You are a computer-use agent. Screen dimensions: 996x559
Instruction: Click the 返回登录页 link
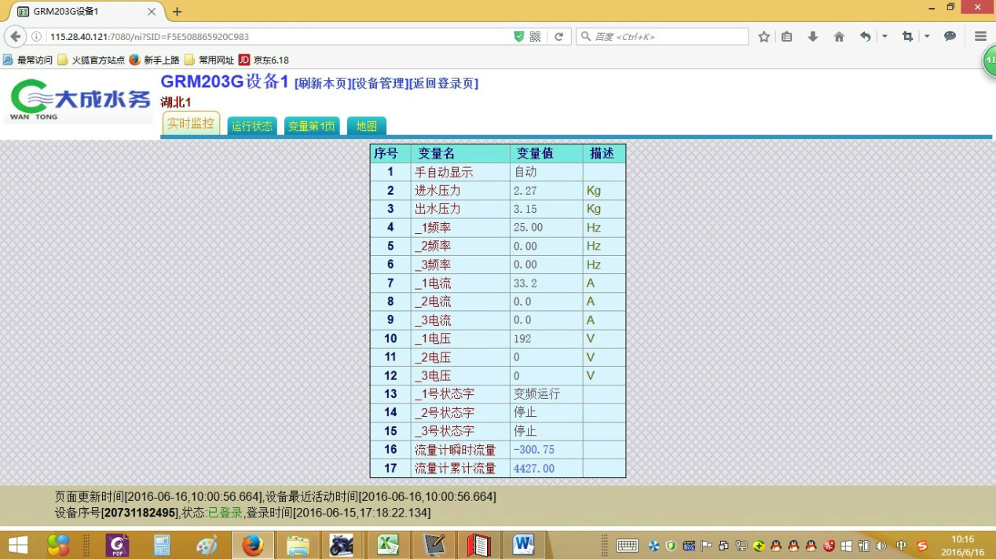[x=443, y=84]
